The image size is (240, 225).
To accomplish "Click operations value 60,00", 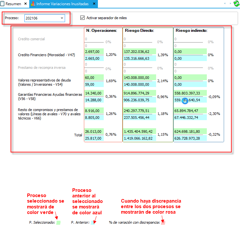I will click(x=94, y=78).
